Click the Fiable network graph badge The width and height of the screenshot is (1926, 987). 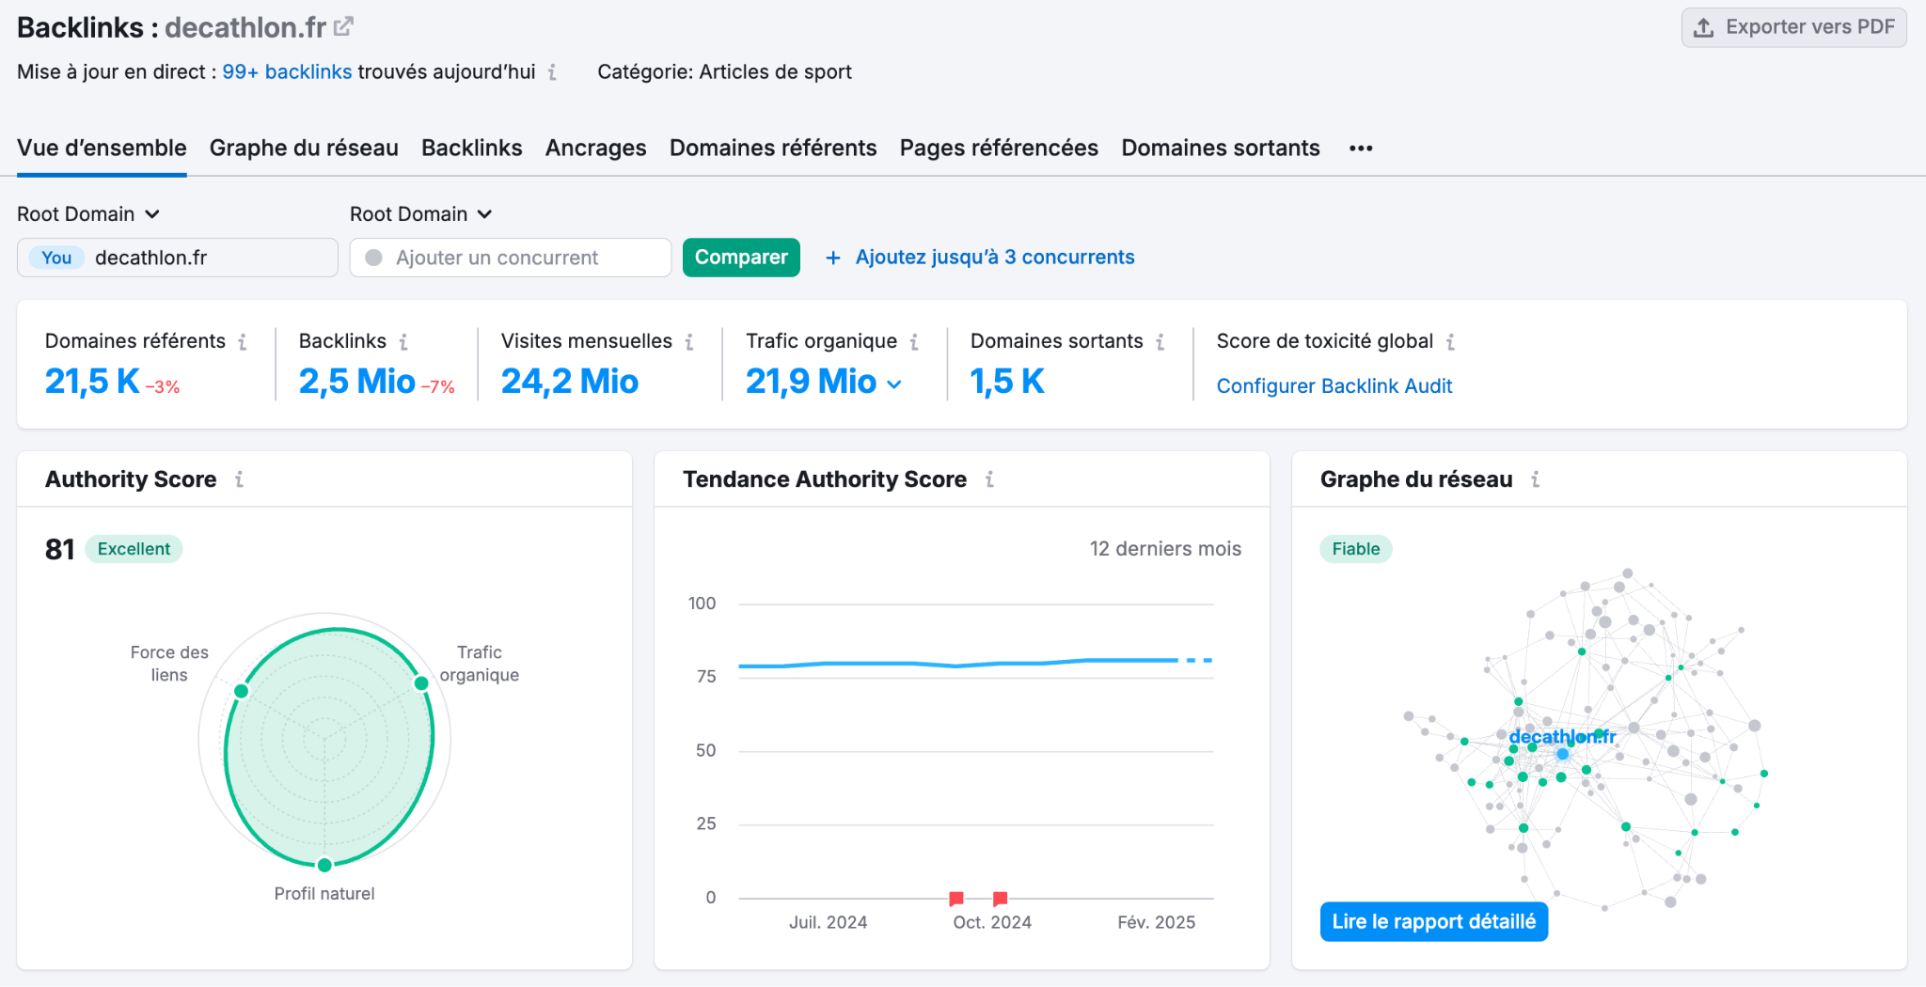click(1356, 549)
